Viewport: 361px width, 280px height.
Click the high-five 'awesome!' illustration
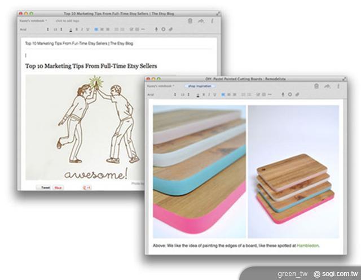(85, 127)
